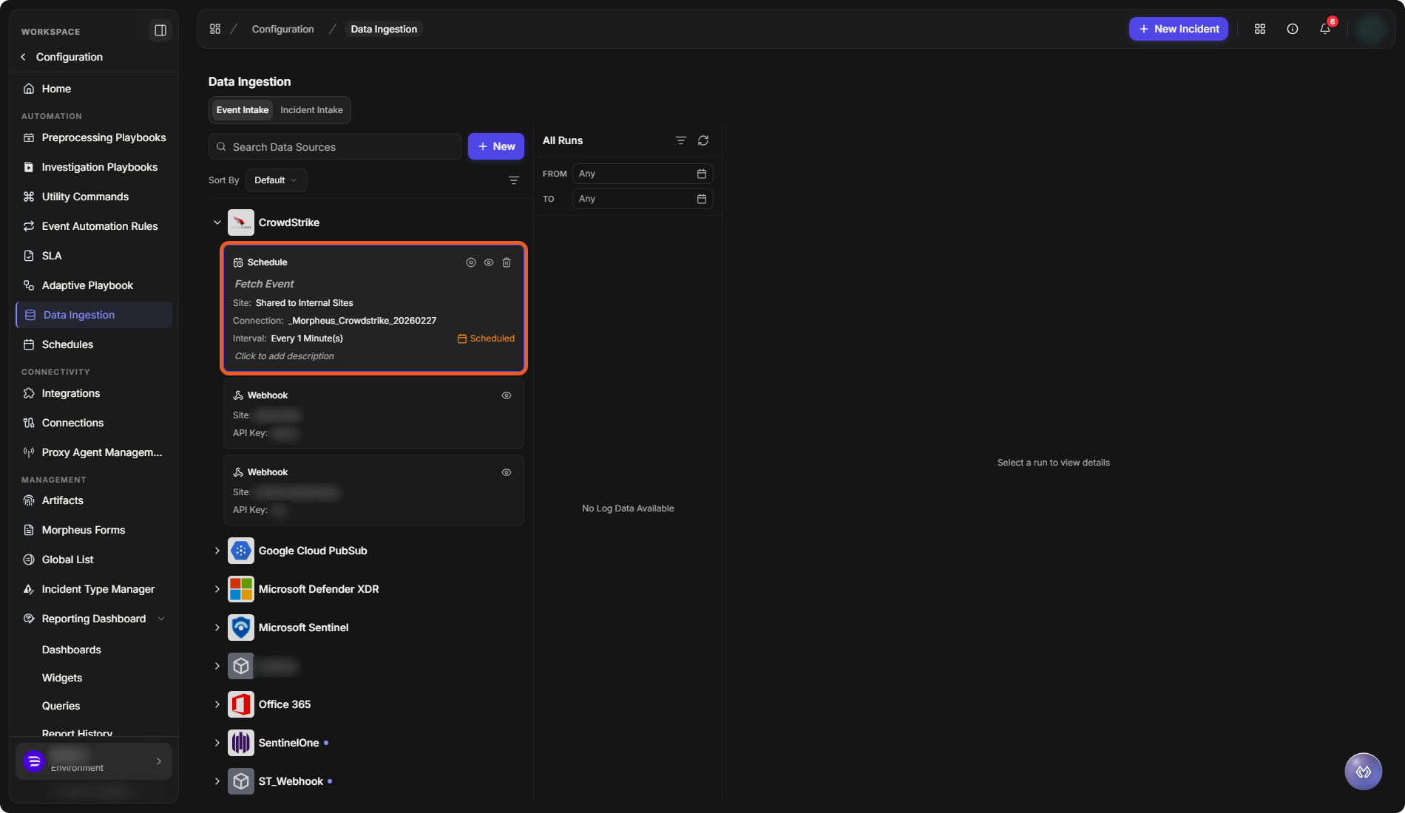Click the breadcrumb home grid icon

[215, 29]
